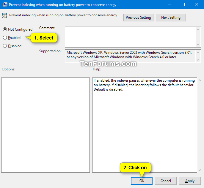Click inside the Comment text box
Screen dimensions: 204x188
130,37
